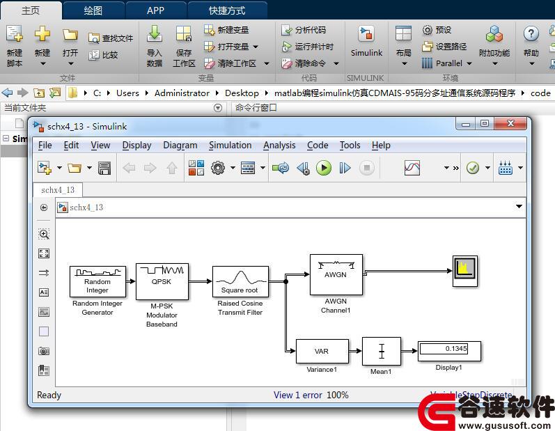Click the Screenshot camera palette icon
This screenshot has height=431, width=555.
44,351
